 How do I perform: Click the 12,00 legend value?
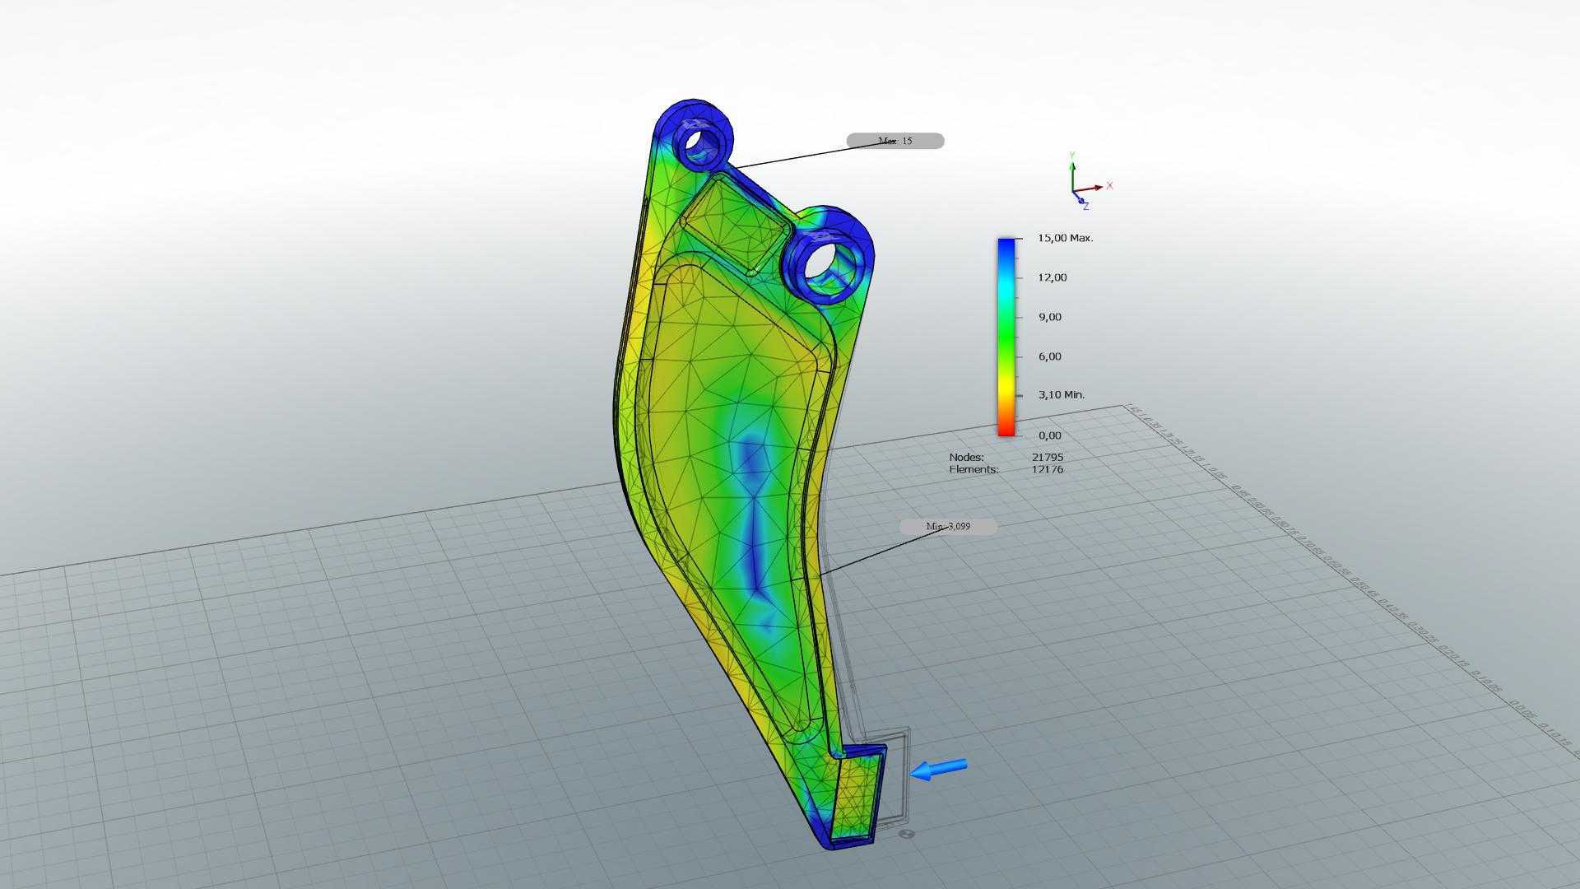point(1052,277)
